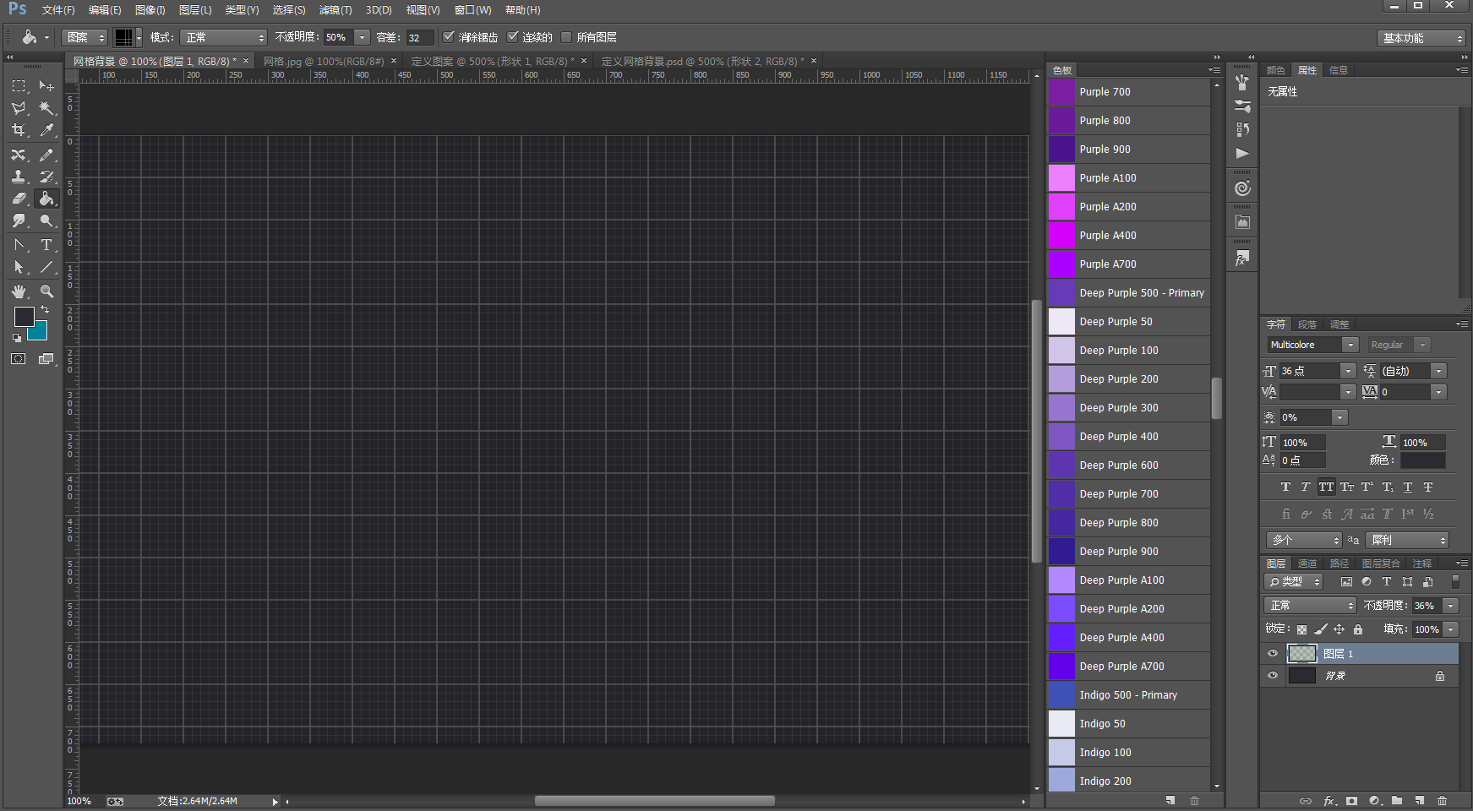This screenshot has width=1473, height=811.
Task: Select the Eraser tool
Action: click(x=19, y=199)
